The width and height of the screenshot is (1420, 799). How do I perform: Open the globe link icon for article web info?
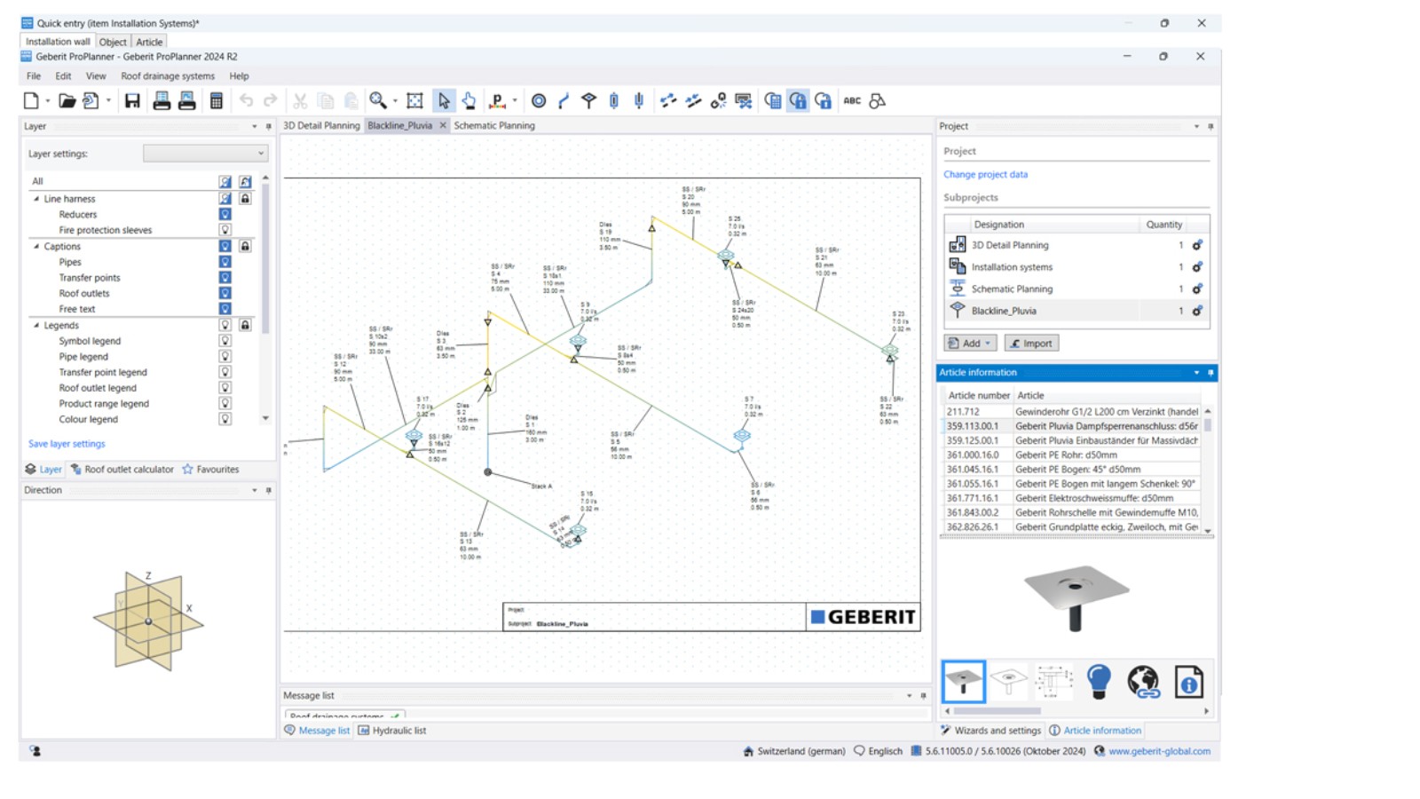(1144, 681)
